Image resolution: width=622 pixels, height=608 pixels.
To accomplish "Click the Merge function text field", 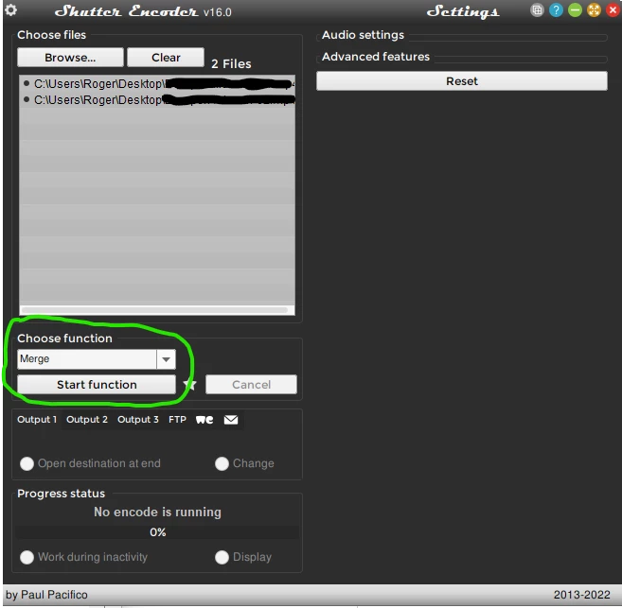I will (87, 359).
